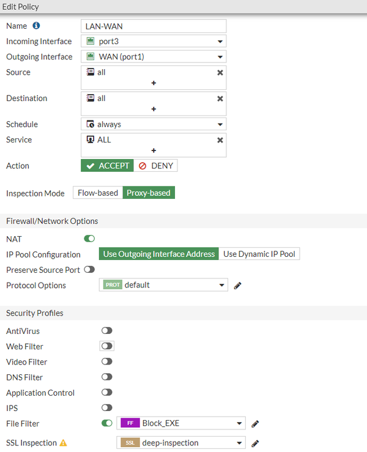Switch Inspection Mode to Flow-based

(x=98, y=193)
